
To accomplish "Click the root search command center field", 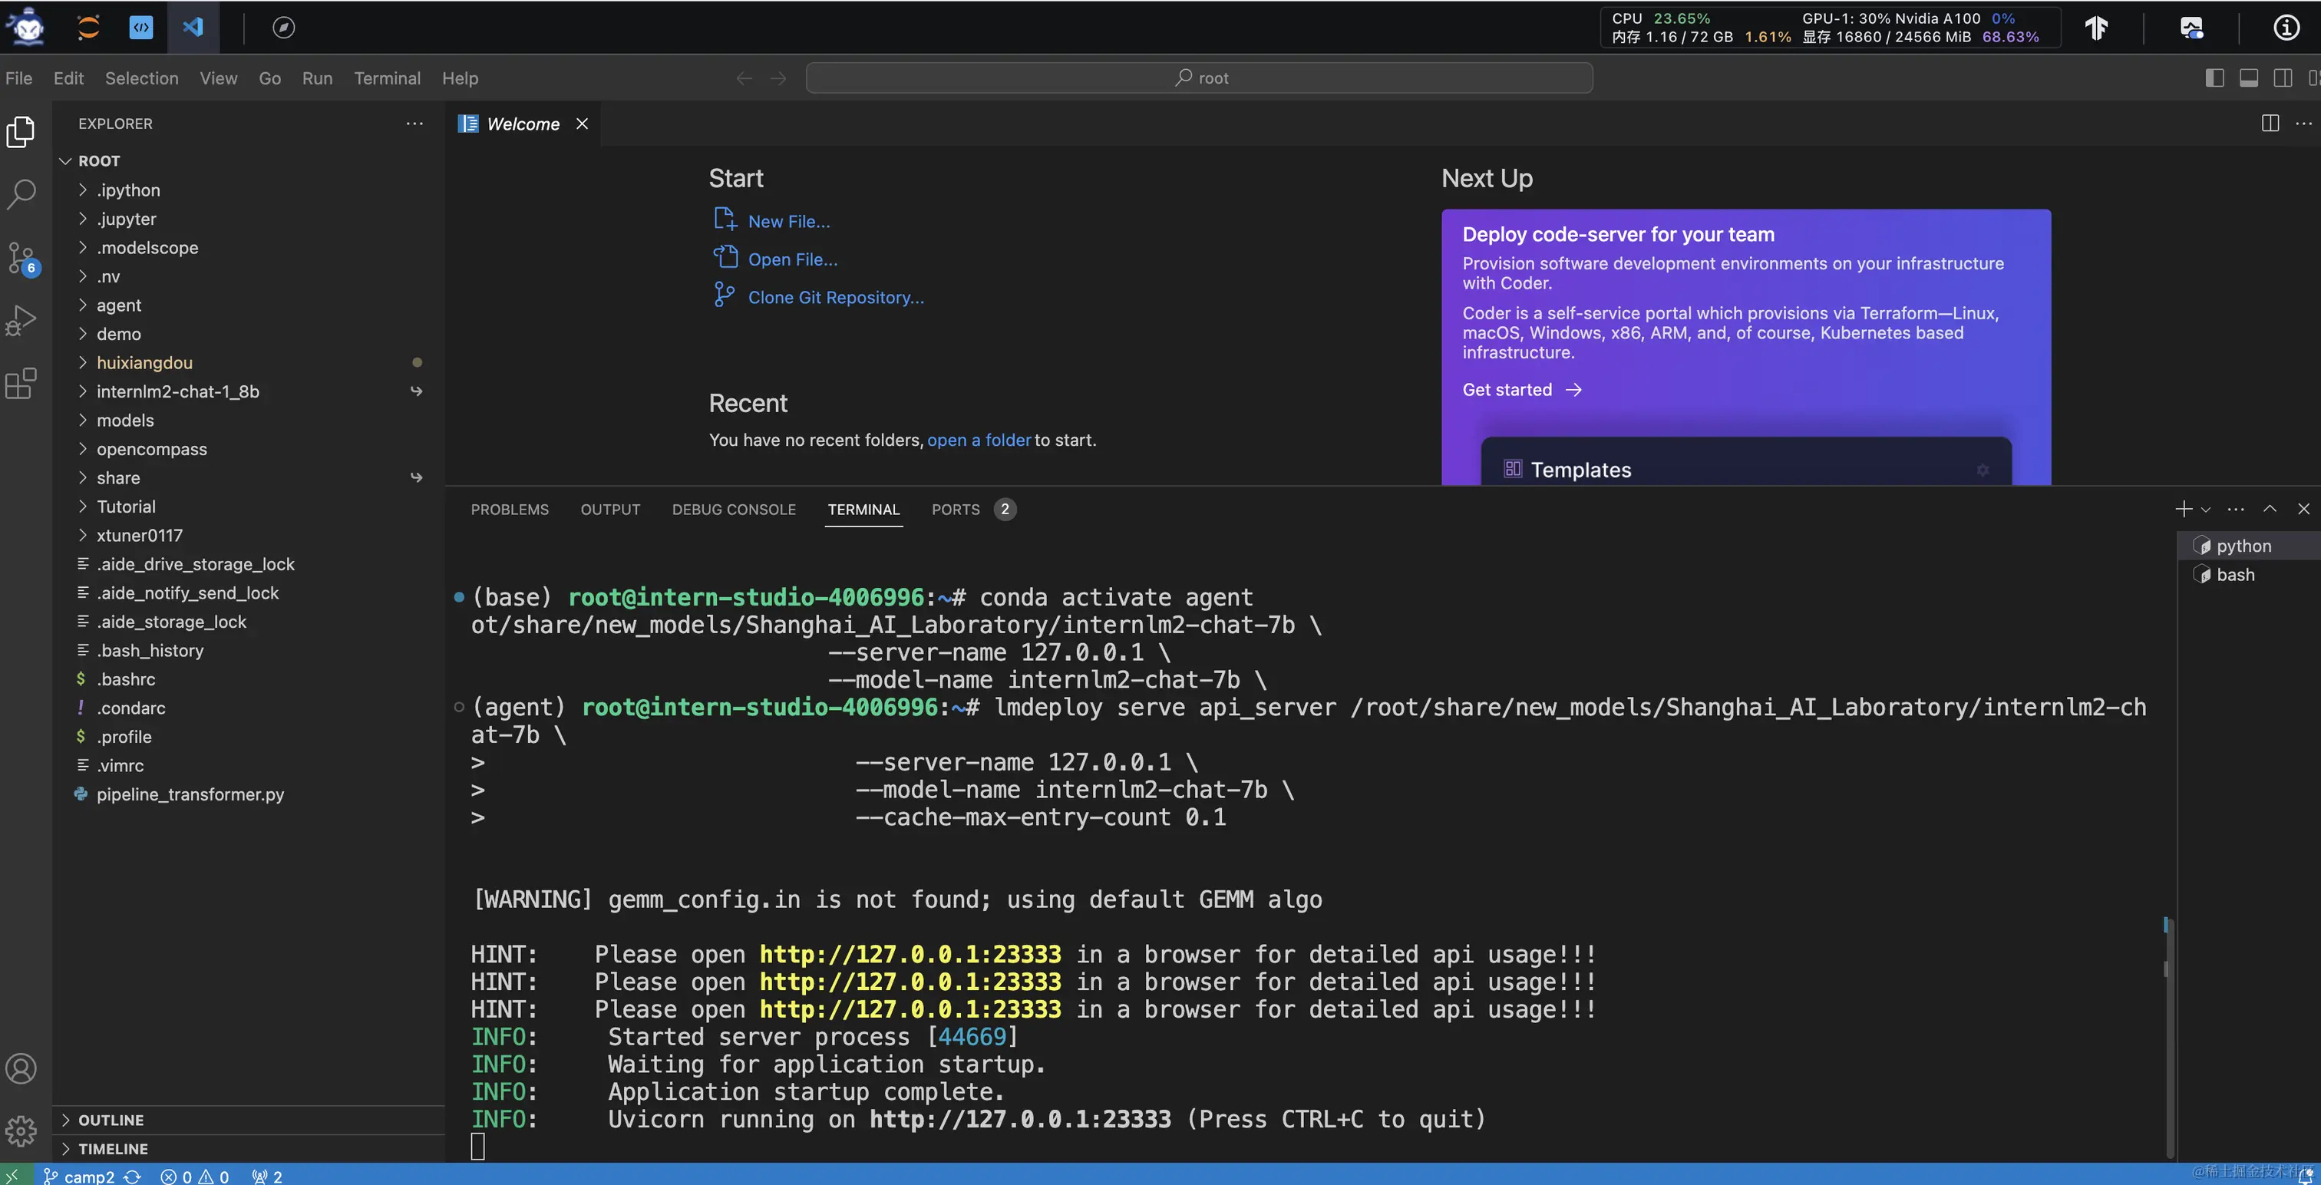I will [1199, 78].
